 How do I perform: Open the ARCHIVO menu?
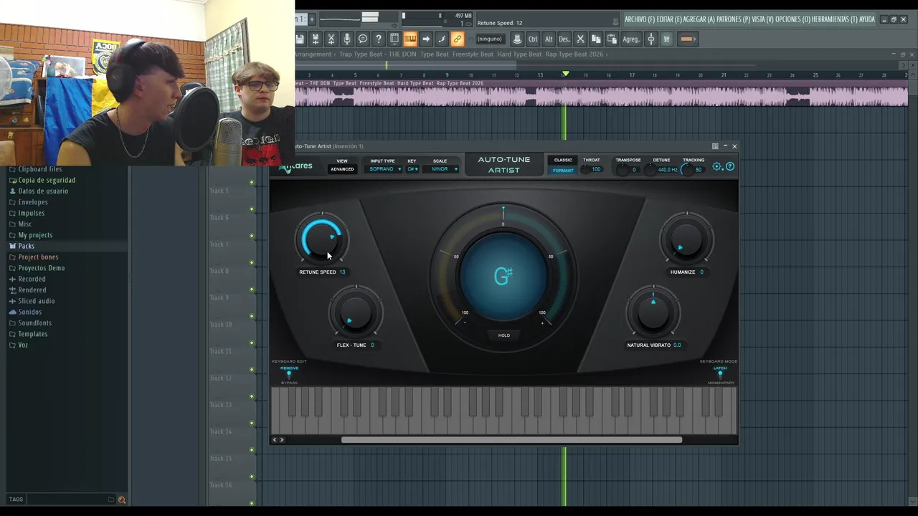tap(640, 19)
